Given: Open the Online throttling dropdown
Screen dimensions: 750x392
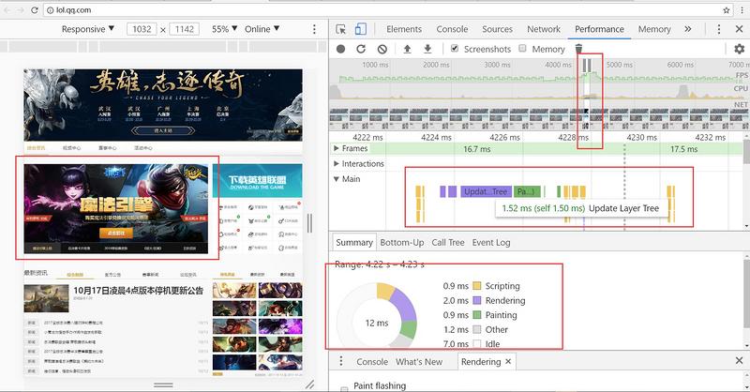Looking at the screenshot, I should coord(262,29).
